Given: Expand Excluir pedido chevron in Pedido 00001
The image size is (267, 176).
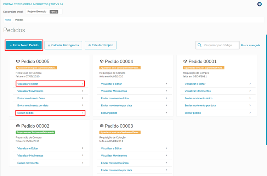Looking at the screenshot, I should [250, 113].
